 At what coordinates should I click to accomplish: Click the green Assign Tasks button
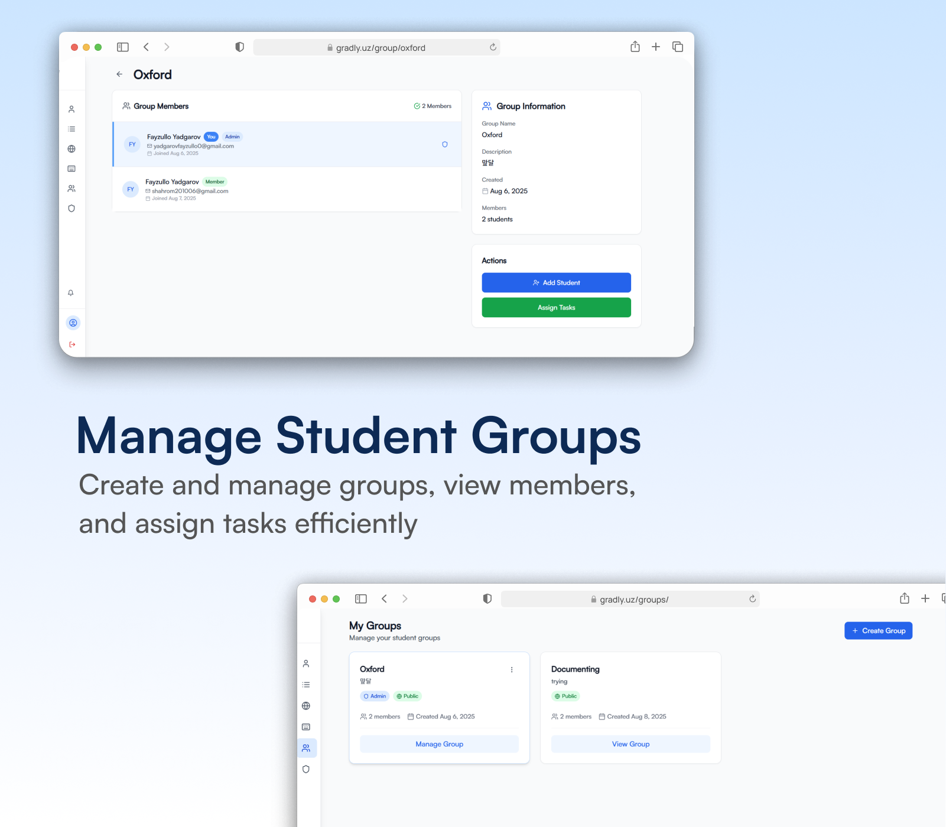pos(557,307)
